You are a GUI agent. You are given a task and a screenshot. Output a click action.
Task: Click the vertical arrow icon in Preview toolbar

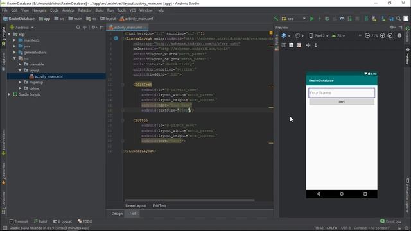click(x=316, y=45)
